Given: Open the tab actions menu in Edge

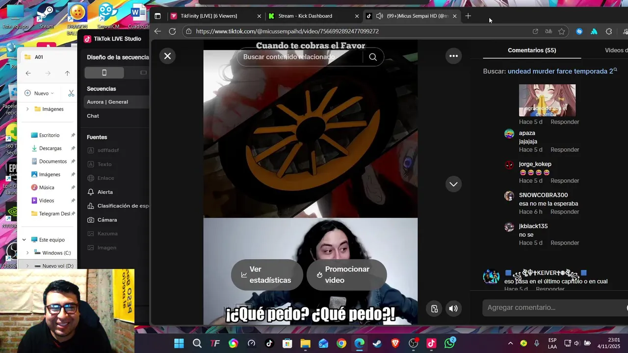Looking at the screenshot, I should pos(157,16).
